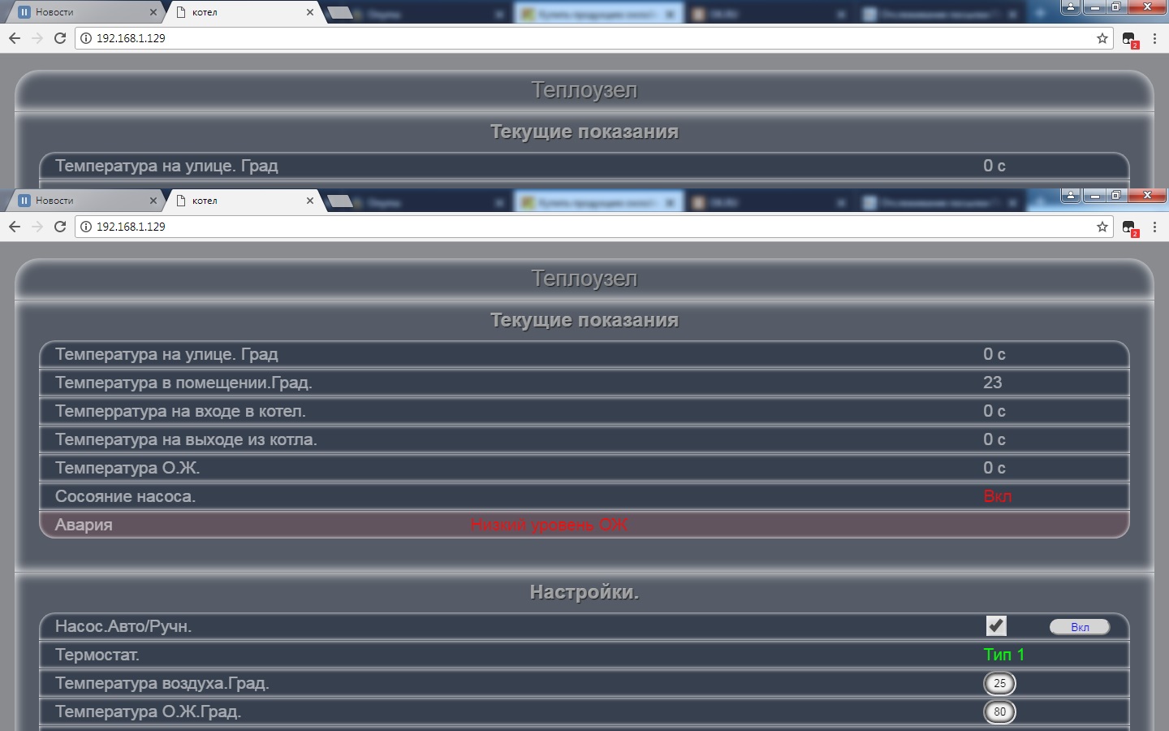Click the red Вкл pump status
This screenshot has height=731, width=1169.
[998, 496]
